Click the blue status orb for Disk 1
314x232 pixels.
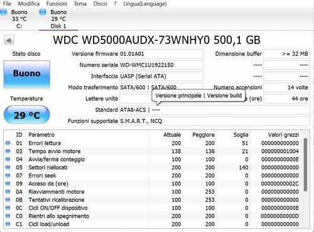coord(43,12)
